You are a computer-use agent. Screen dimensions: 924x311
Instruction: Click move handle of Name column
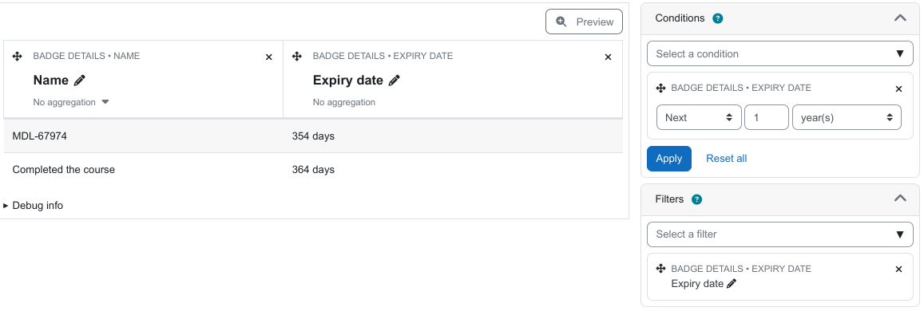coord(17,57)
